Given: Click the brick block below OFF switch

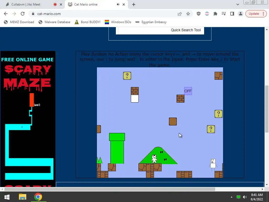Looking at the screenshot, I should (x=180, y=99).
